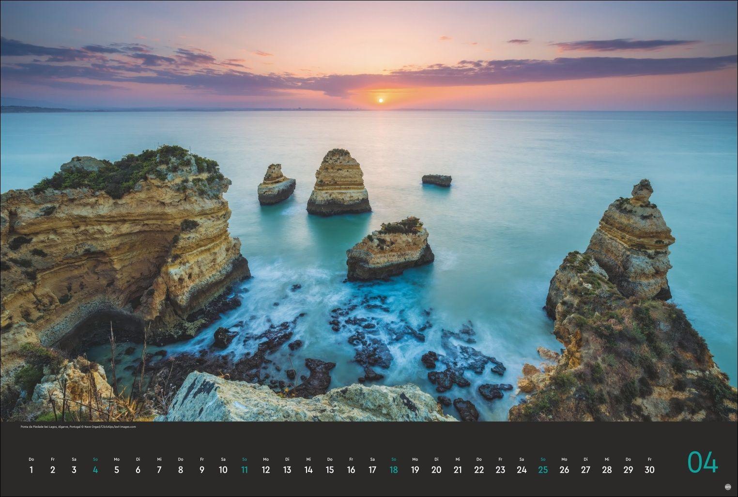738x497 pixels.
Task: Select the highlighted Sunday date 11
Action: pos(245,469)
